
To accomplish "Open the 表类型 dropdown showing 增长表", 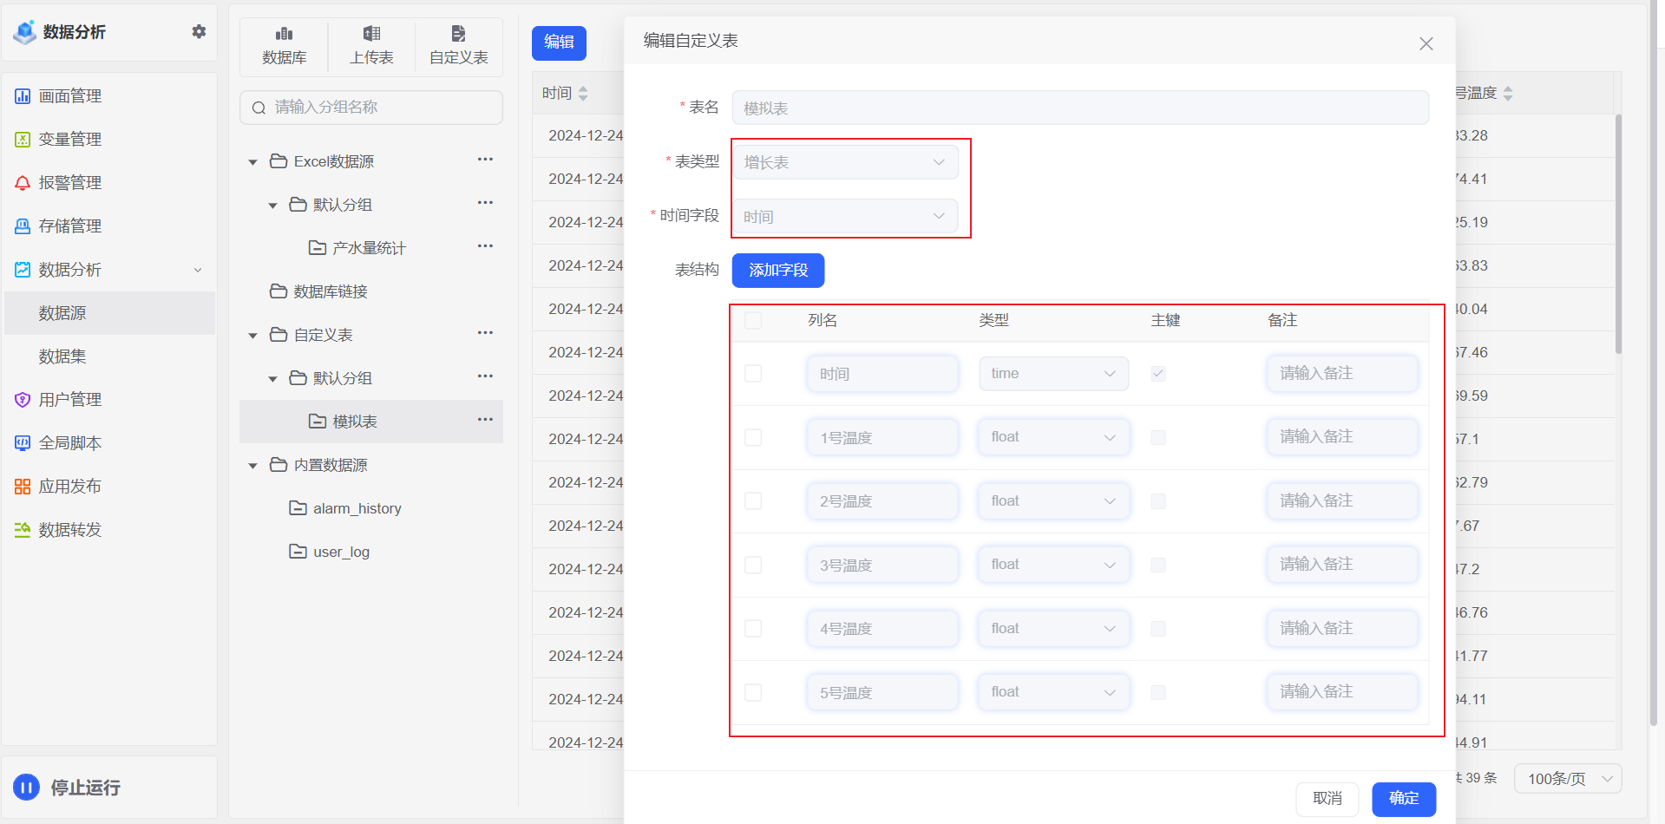I will [x=845, y=162].
